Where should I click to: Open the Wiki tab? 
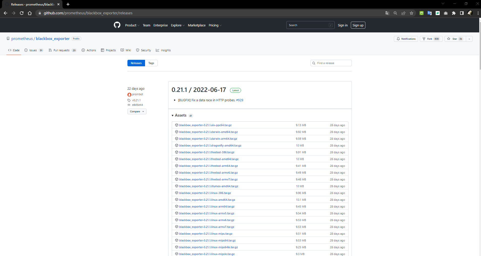coord(126,50)
